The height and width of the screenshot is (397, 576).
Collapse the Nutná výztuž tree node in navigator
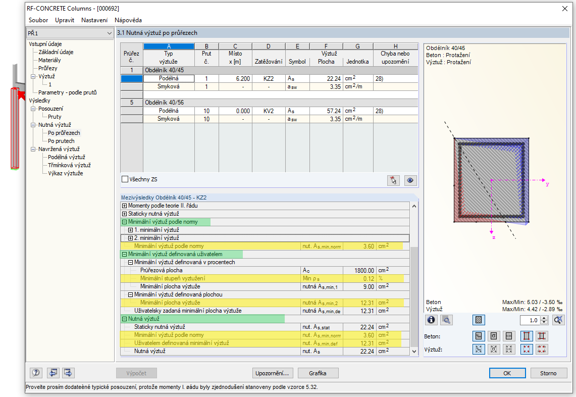tap(33, 125)
